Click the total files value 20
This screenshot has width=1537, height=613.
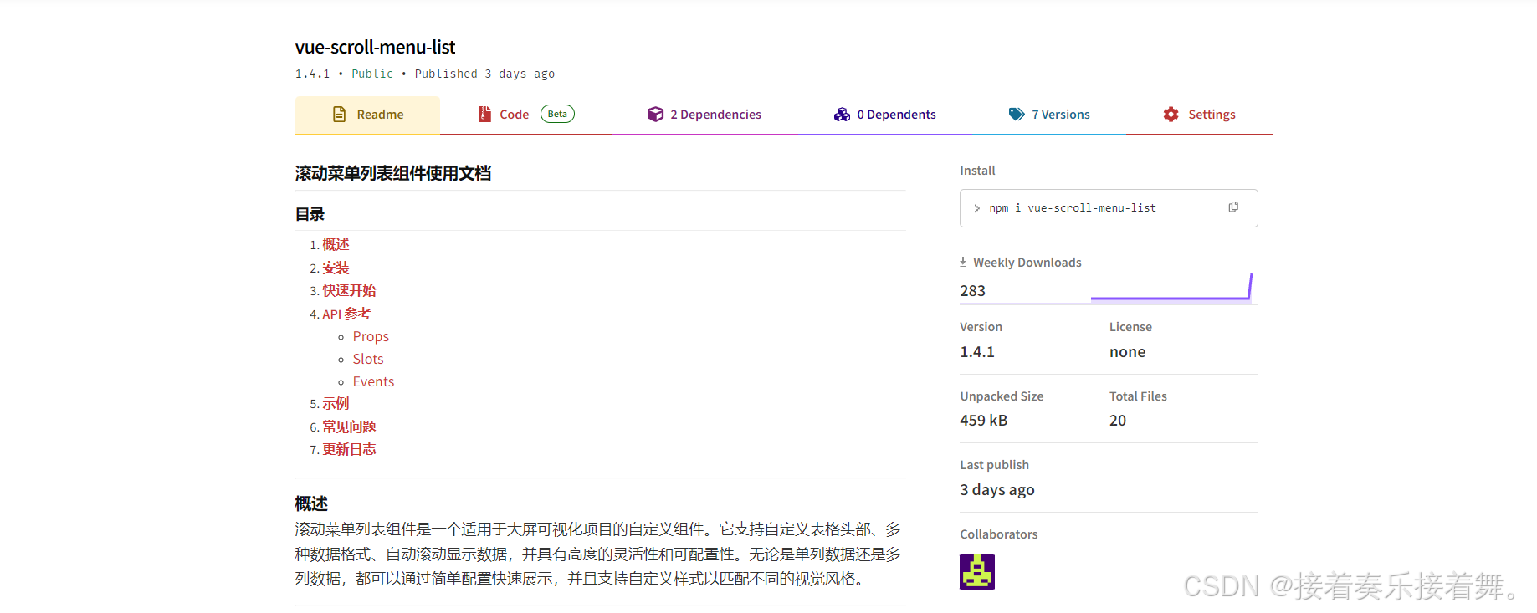click(1118, 421)
